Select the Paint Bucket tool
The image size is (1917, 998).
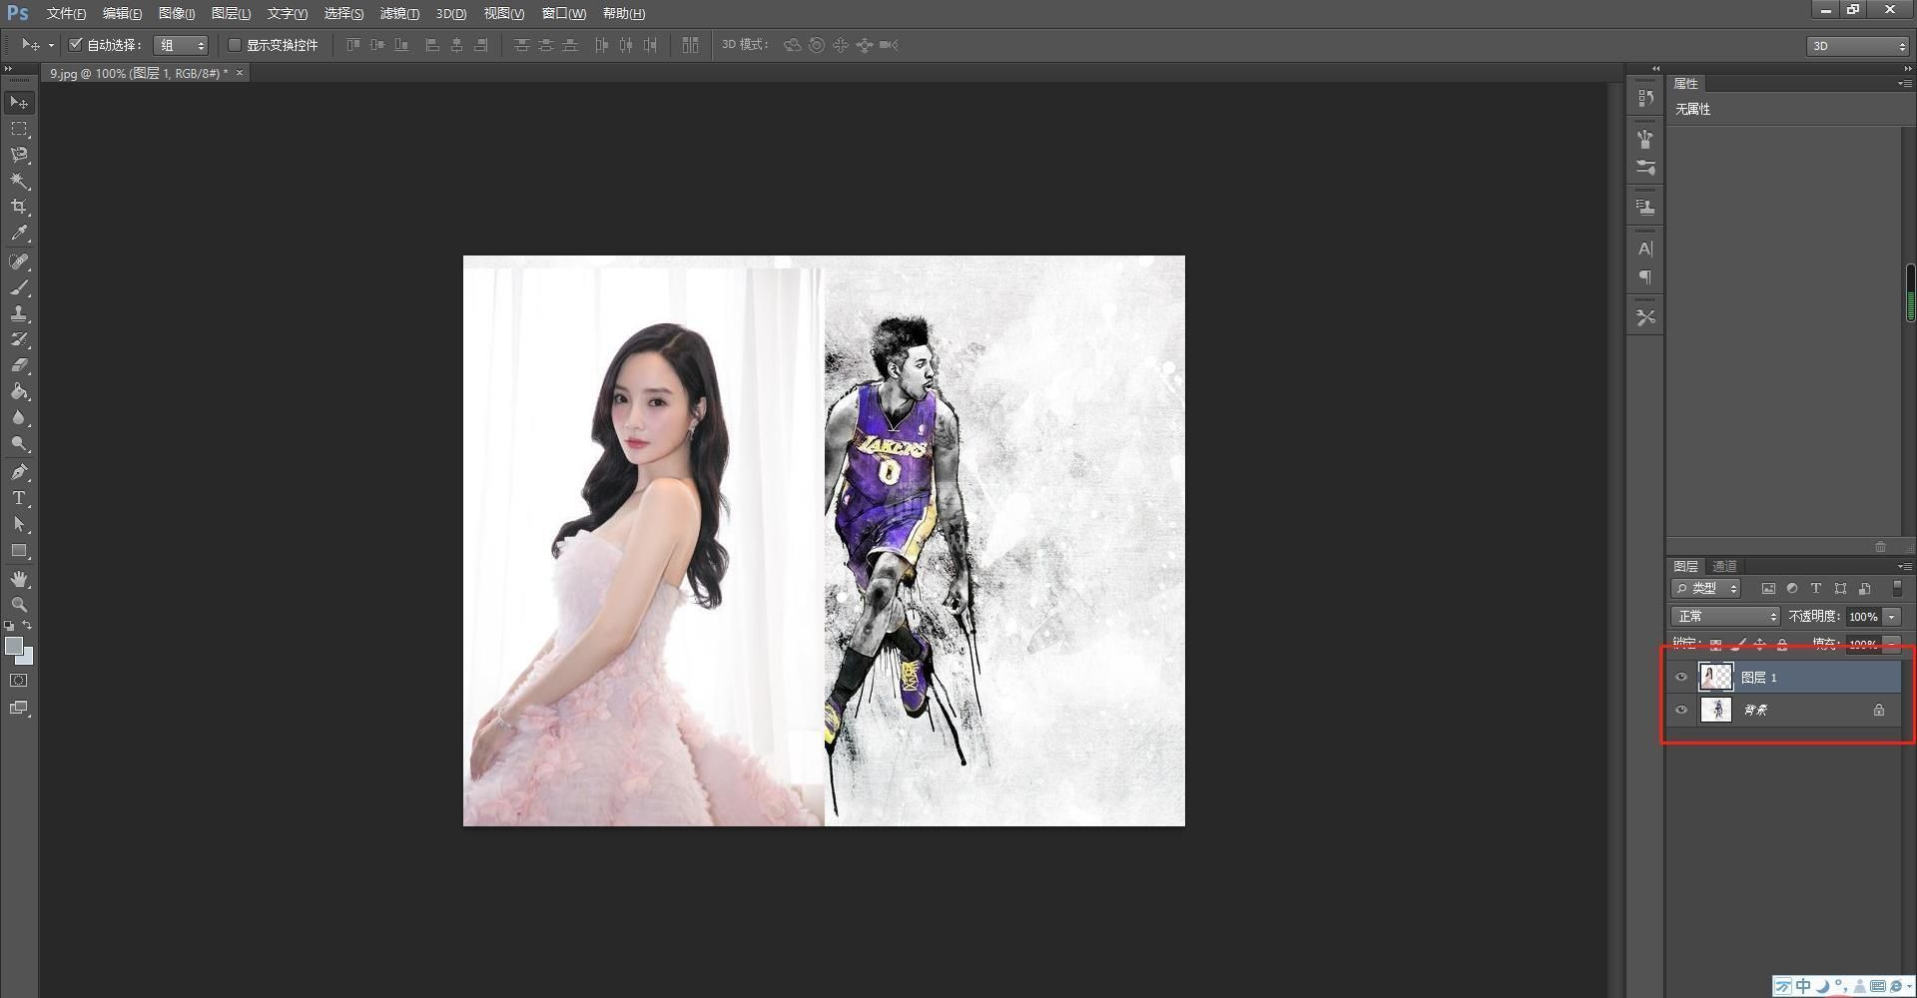tap(19, 391)
